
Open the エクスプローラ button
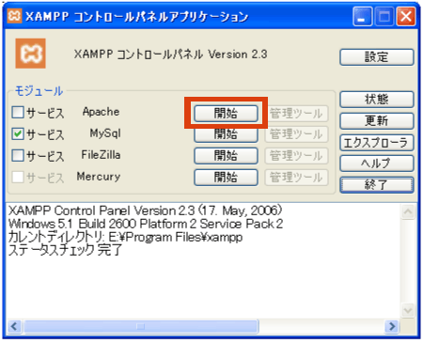(x=377, y=143)
